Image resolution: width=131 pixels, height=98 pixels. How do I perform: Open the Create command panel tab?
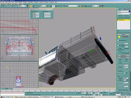pos(117,9)
